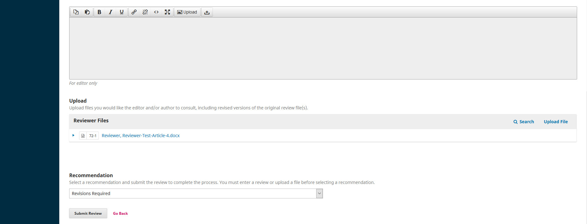Toggle italic formatting

coord(110,12)
